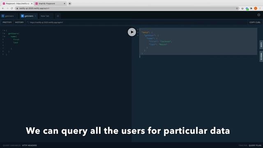Viewport: 263px width, 148px height.
Task: Go forward in browser
Action: [x=7, y=8]
